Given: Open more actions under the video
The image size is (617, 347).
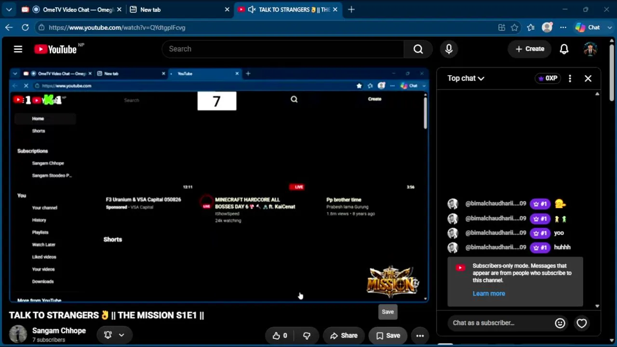Looking at the screenshot, I should [x=420, y=335].
